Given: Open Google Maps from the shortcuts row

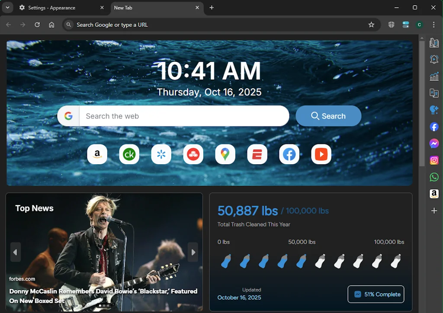Looking at the screenshot, I should (x=225, y=154).
